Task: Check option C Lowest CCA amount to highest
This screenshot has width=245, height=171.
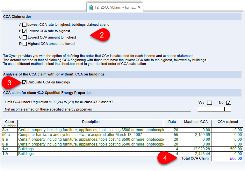Action: [25, 38]
